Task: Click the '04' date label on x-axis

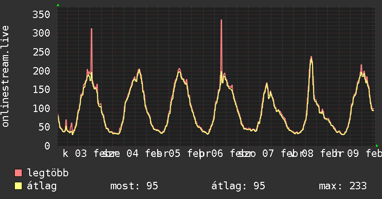Action: tap(133, 154)
